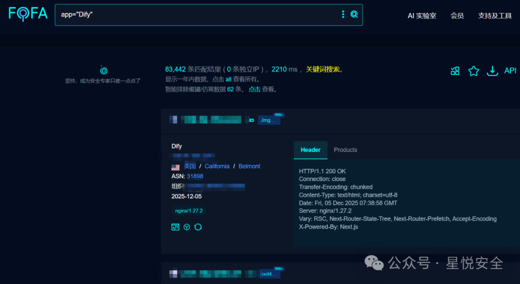
Task: Click the API link
Action: (x=510, y=71)
